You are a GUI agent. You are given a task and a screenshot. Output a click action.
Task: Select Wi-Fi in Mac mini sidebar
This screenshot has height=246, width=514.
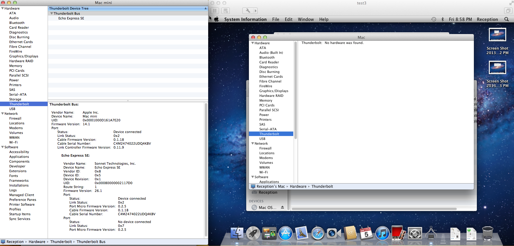(13, 142)
